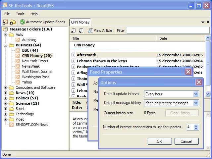Expand the Technology folder
The image size is (212, 159).
coord(5,114)
